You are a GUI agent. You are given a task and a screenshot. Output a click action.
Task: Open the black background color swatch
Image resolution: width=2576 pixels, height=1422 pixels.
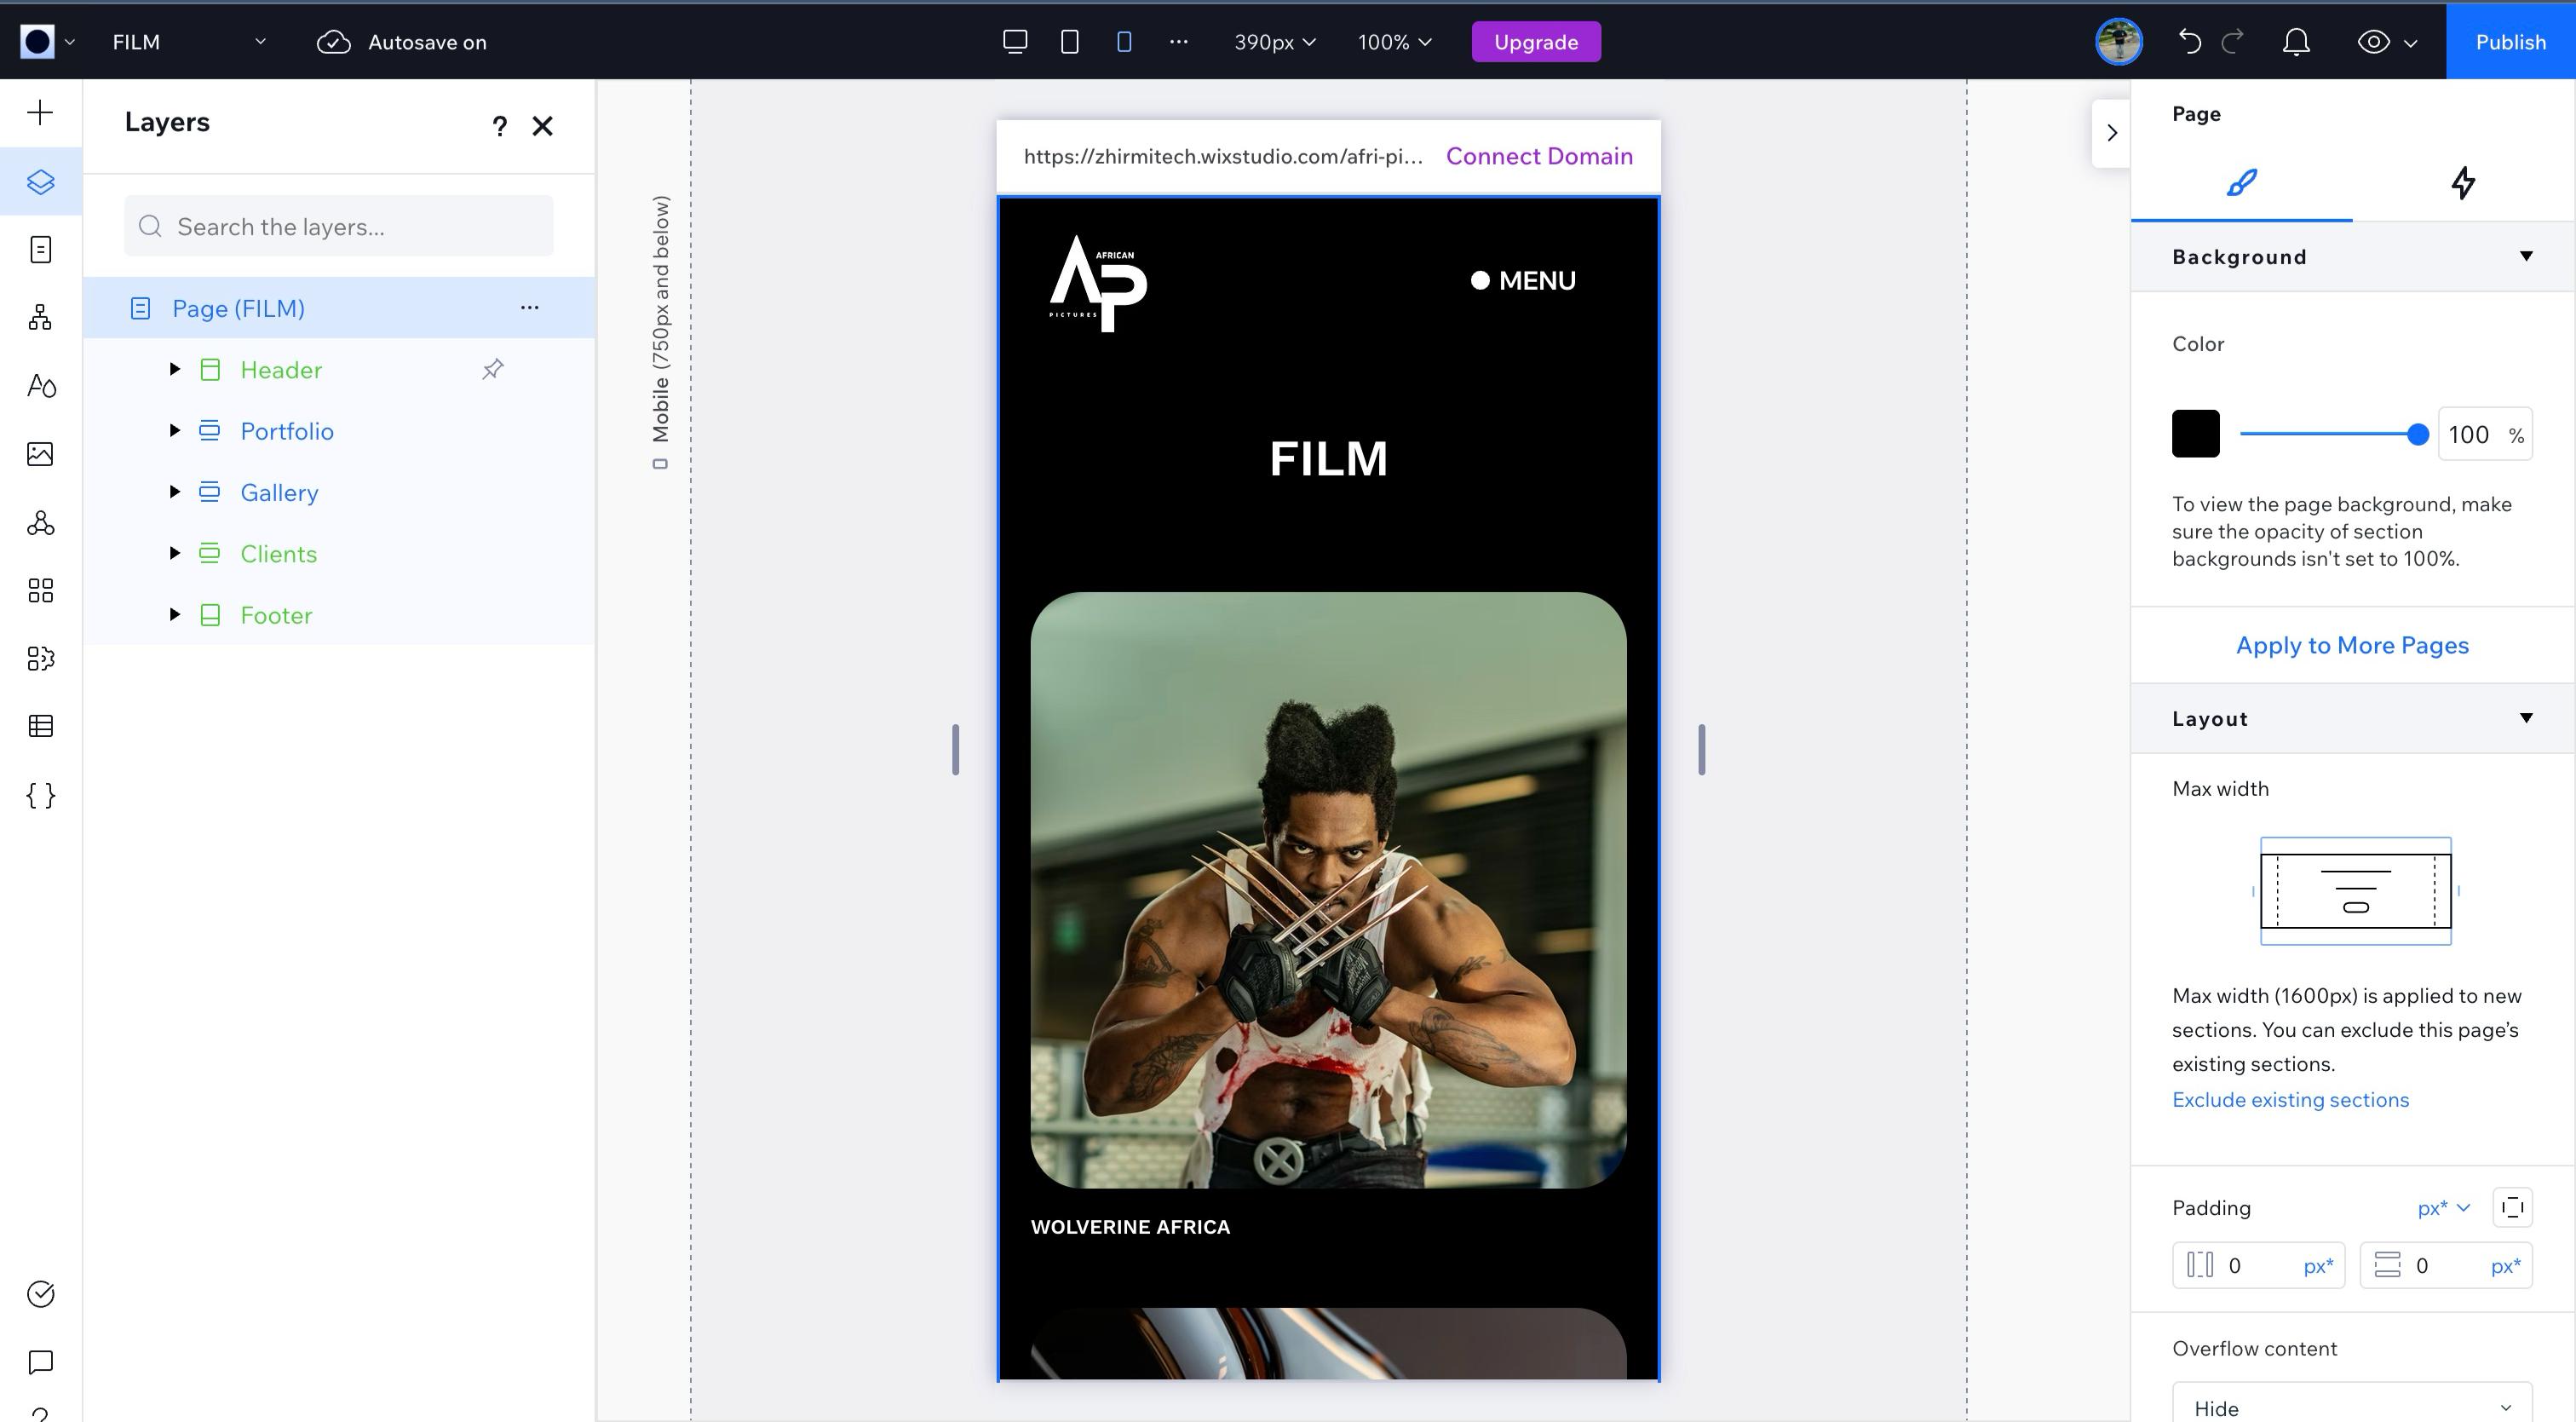coord(2195,434)
